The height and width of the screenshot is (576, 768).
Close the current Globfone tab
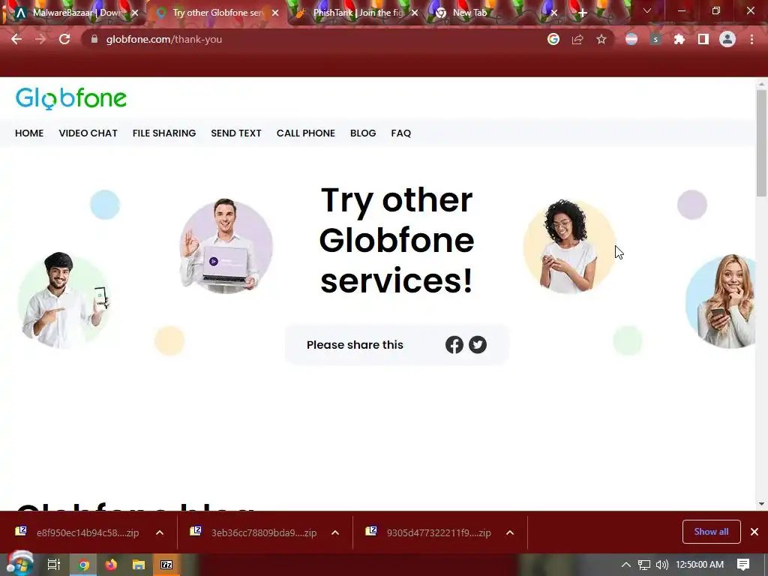point(275,13)
